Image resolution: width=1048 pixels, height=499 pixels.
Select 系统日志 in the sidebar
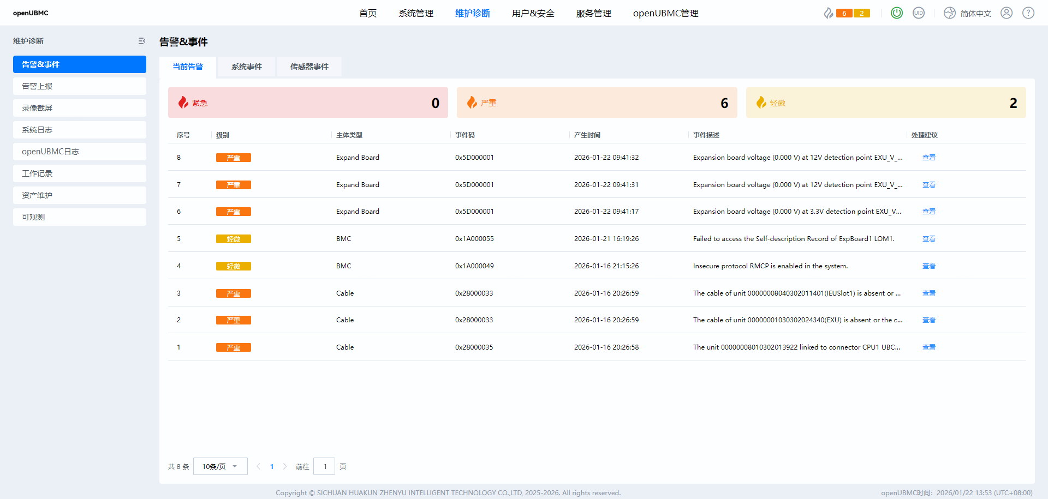coord(80,130)
